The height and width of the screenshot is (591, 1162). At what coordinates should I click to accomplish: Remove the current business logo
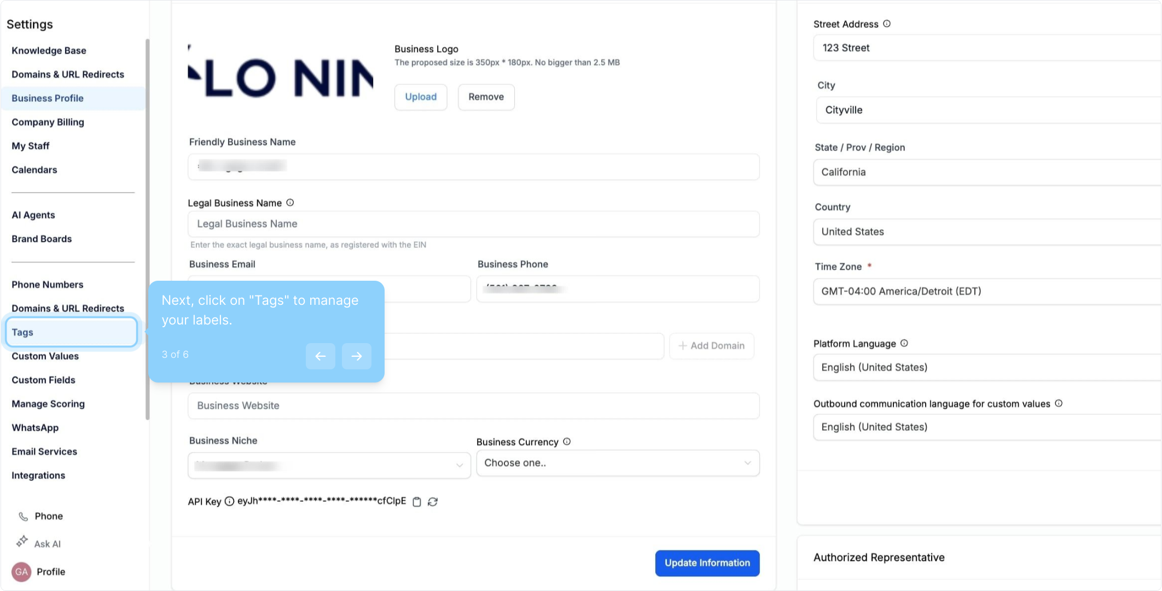(x=486, y=97)
